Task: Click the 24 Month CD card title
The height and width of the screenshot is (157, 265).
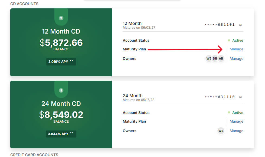Action: pos(61,104)
